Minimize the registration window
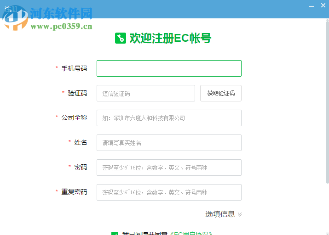The height and width of the screenshot is (235, 329). tap(312, 6)
